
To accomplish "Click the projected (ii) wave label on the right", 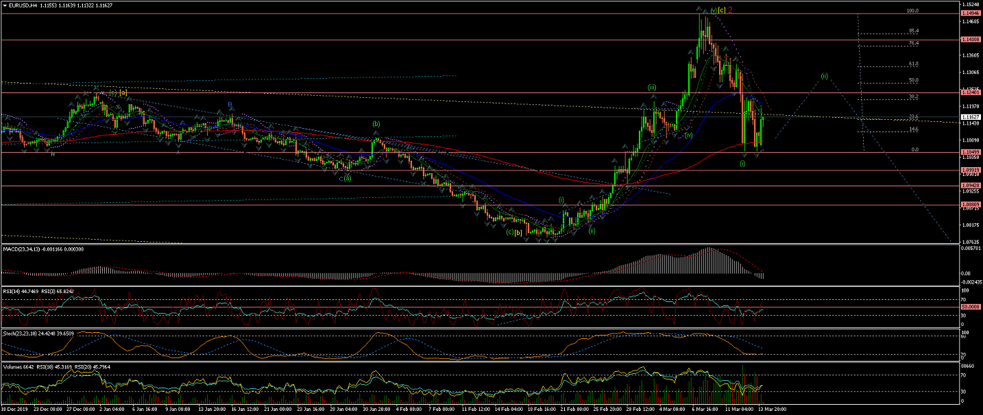I will coord(825,75).
